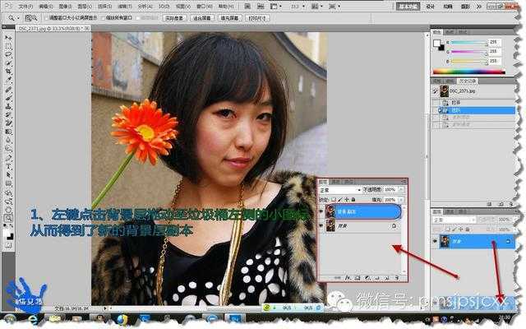Open the 文件(F) menu
This screenshot has width=526, height=329.
(25, 7)
